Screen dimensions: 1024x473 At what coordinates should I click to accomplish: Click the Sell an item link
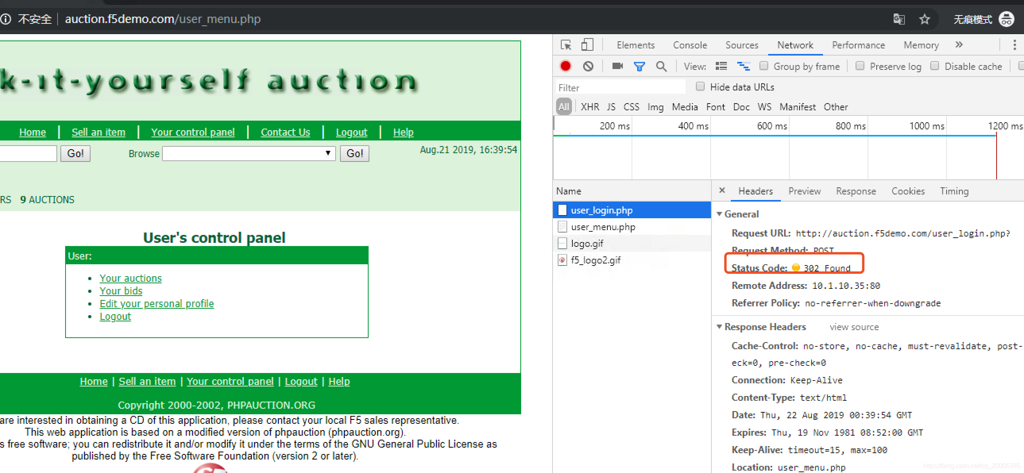point(98,132)
